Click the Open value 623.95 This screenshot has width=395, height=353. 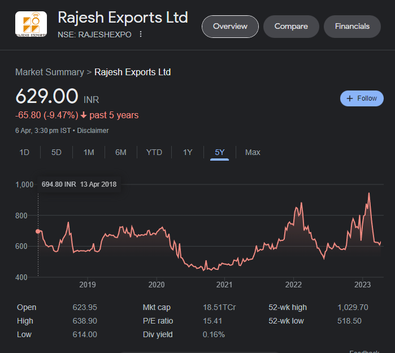pos(85,307)
